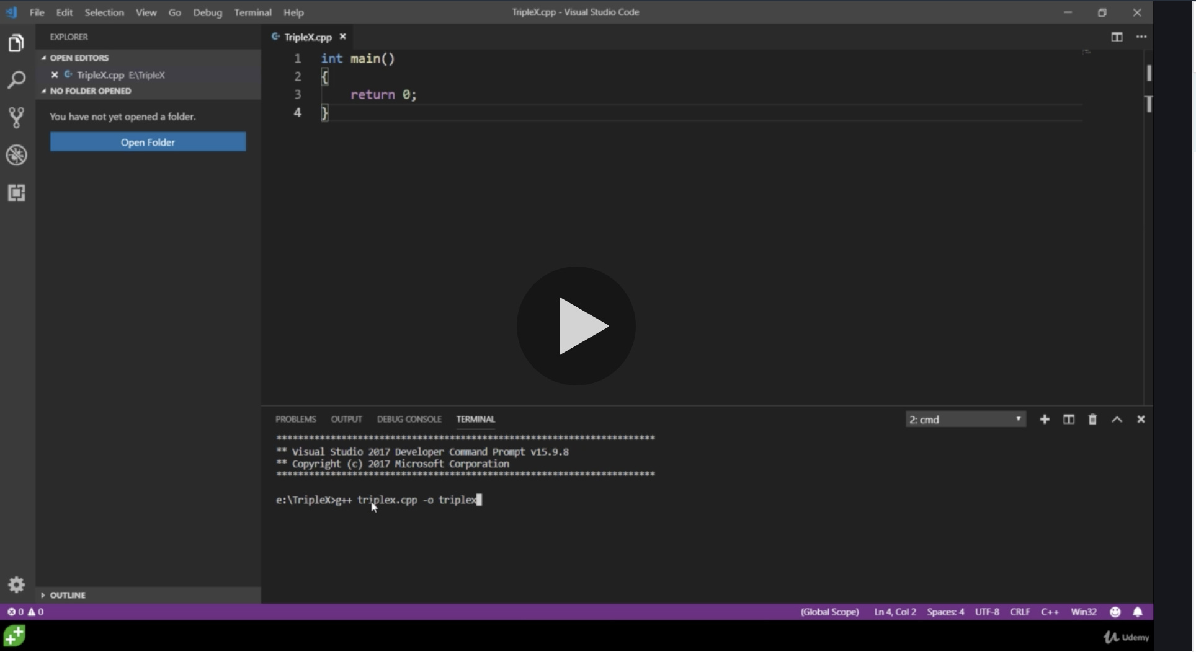Screen dimensions: 1196x652
Task: Click the green plus icon at bottom-left
Action: click(14, 636)
